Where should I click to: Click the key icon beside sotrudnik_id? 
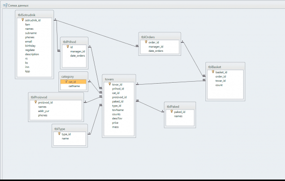[23, 20]
